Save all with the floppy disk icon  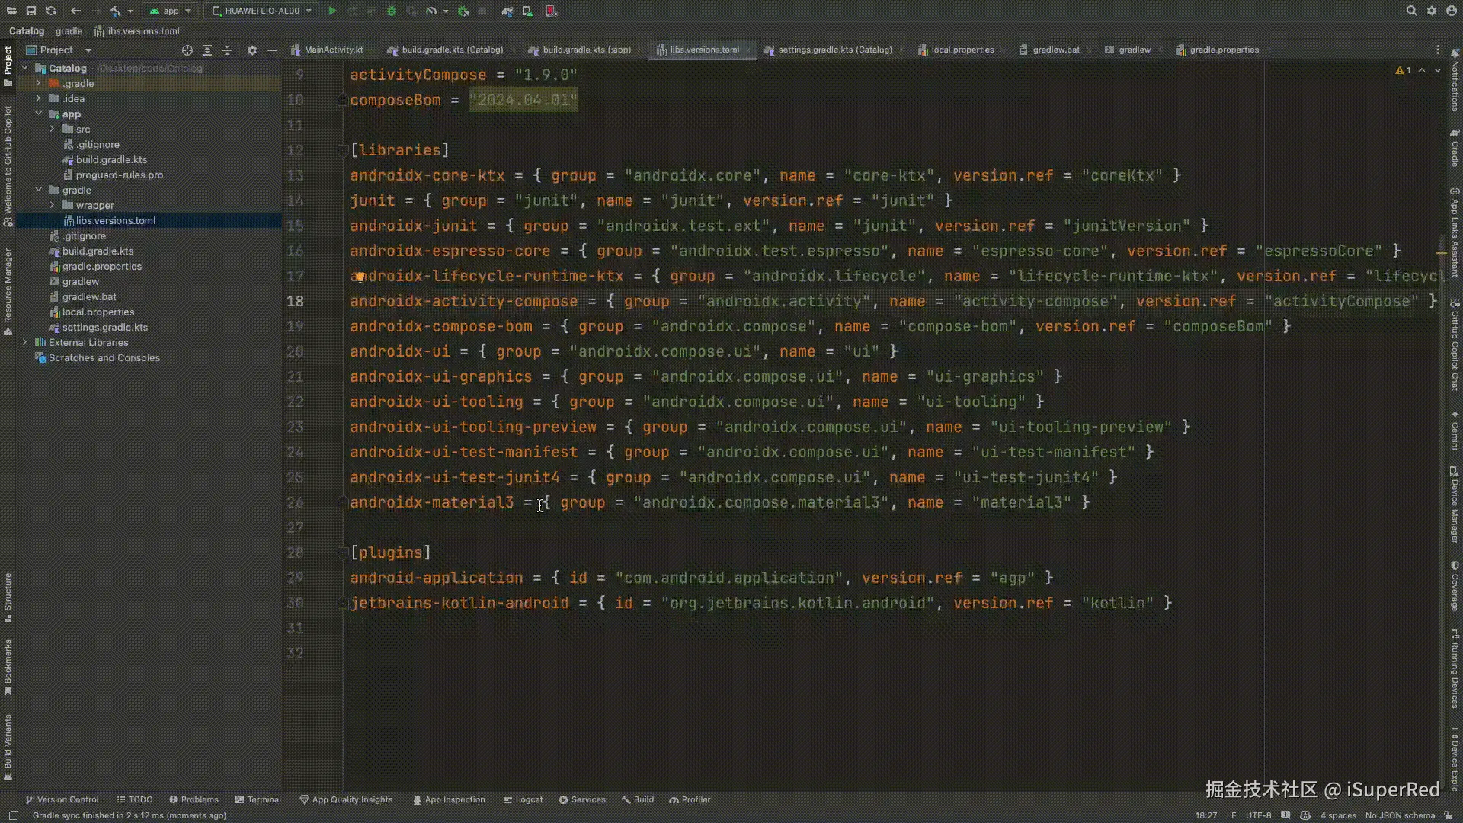click(31, 11)
